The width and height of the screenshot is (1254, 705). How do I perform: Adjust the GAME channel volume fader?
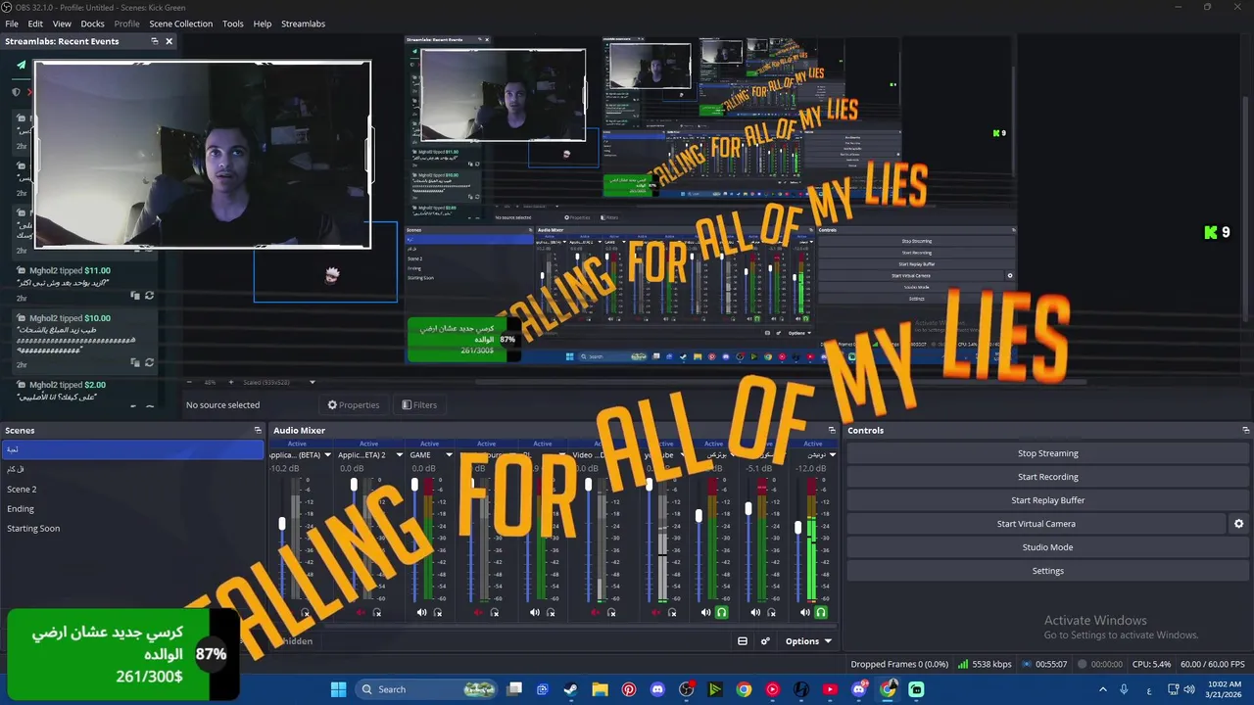coord(414,485)
